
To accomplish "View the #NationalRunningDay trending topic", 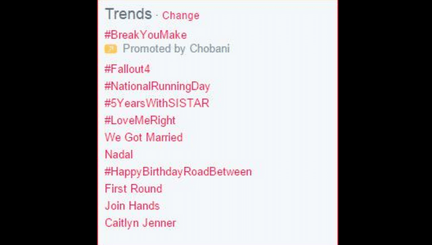I will pyautogui.click(x=157, y=86).
